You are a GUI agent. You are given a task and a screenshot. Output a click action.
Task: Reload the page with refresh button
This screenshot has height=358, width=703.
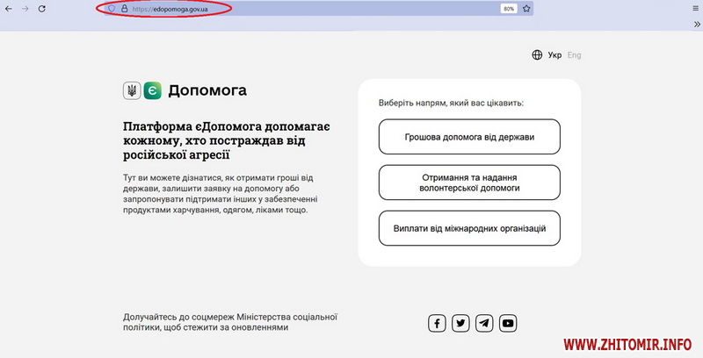[44, 8]
